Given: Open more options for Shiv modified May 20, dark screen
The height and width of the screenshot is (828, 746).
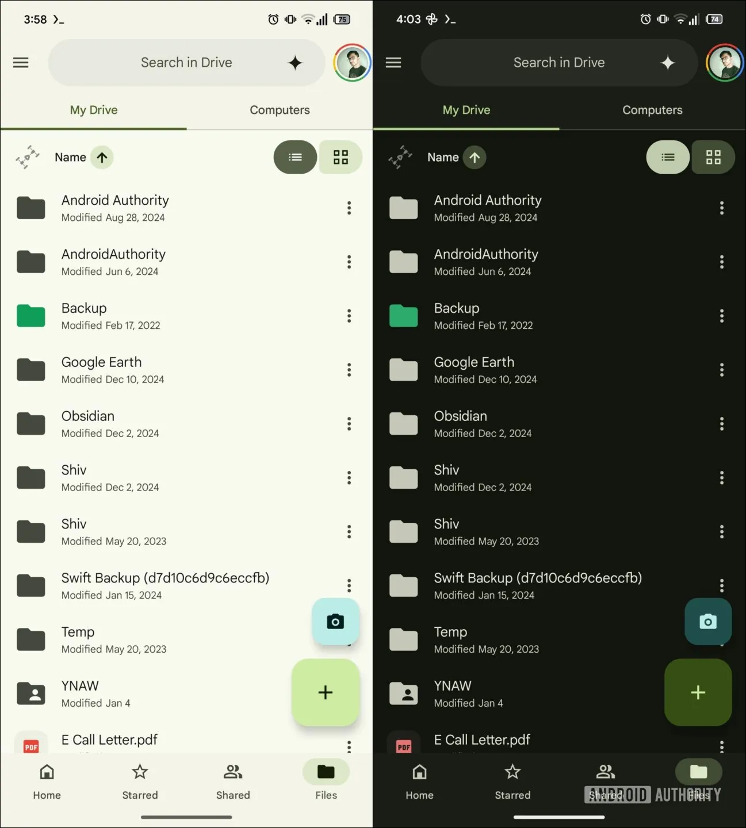Looking at the screenshot, I should [722, 531].
